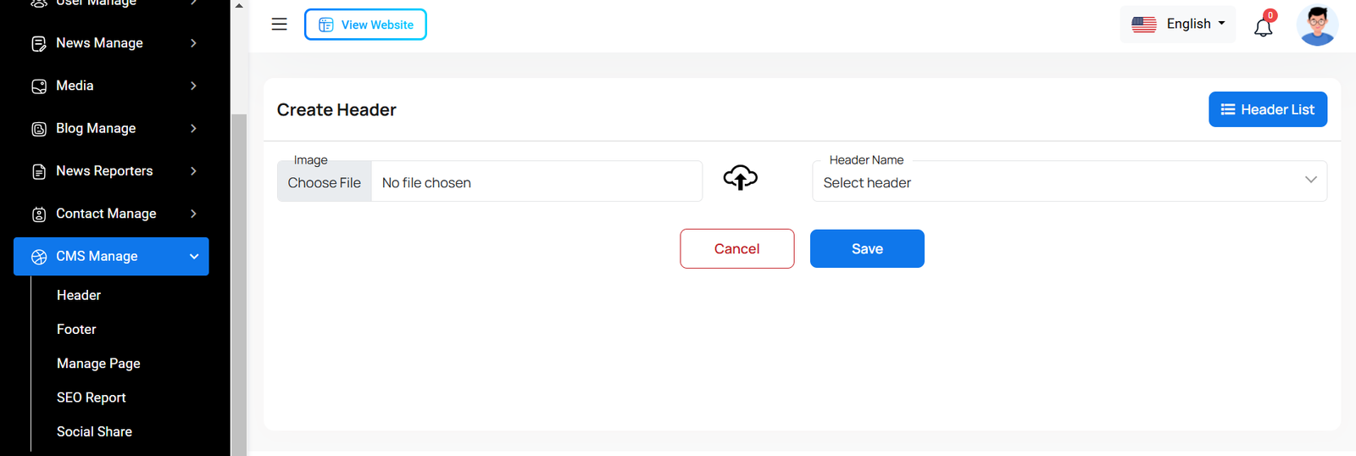The width and height of the screenshot is (1356, 456).
Task: Click the user profile avatar
Action: pos(1317,25)
